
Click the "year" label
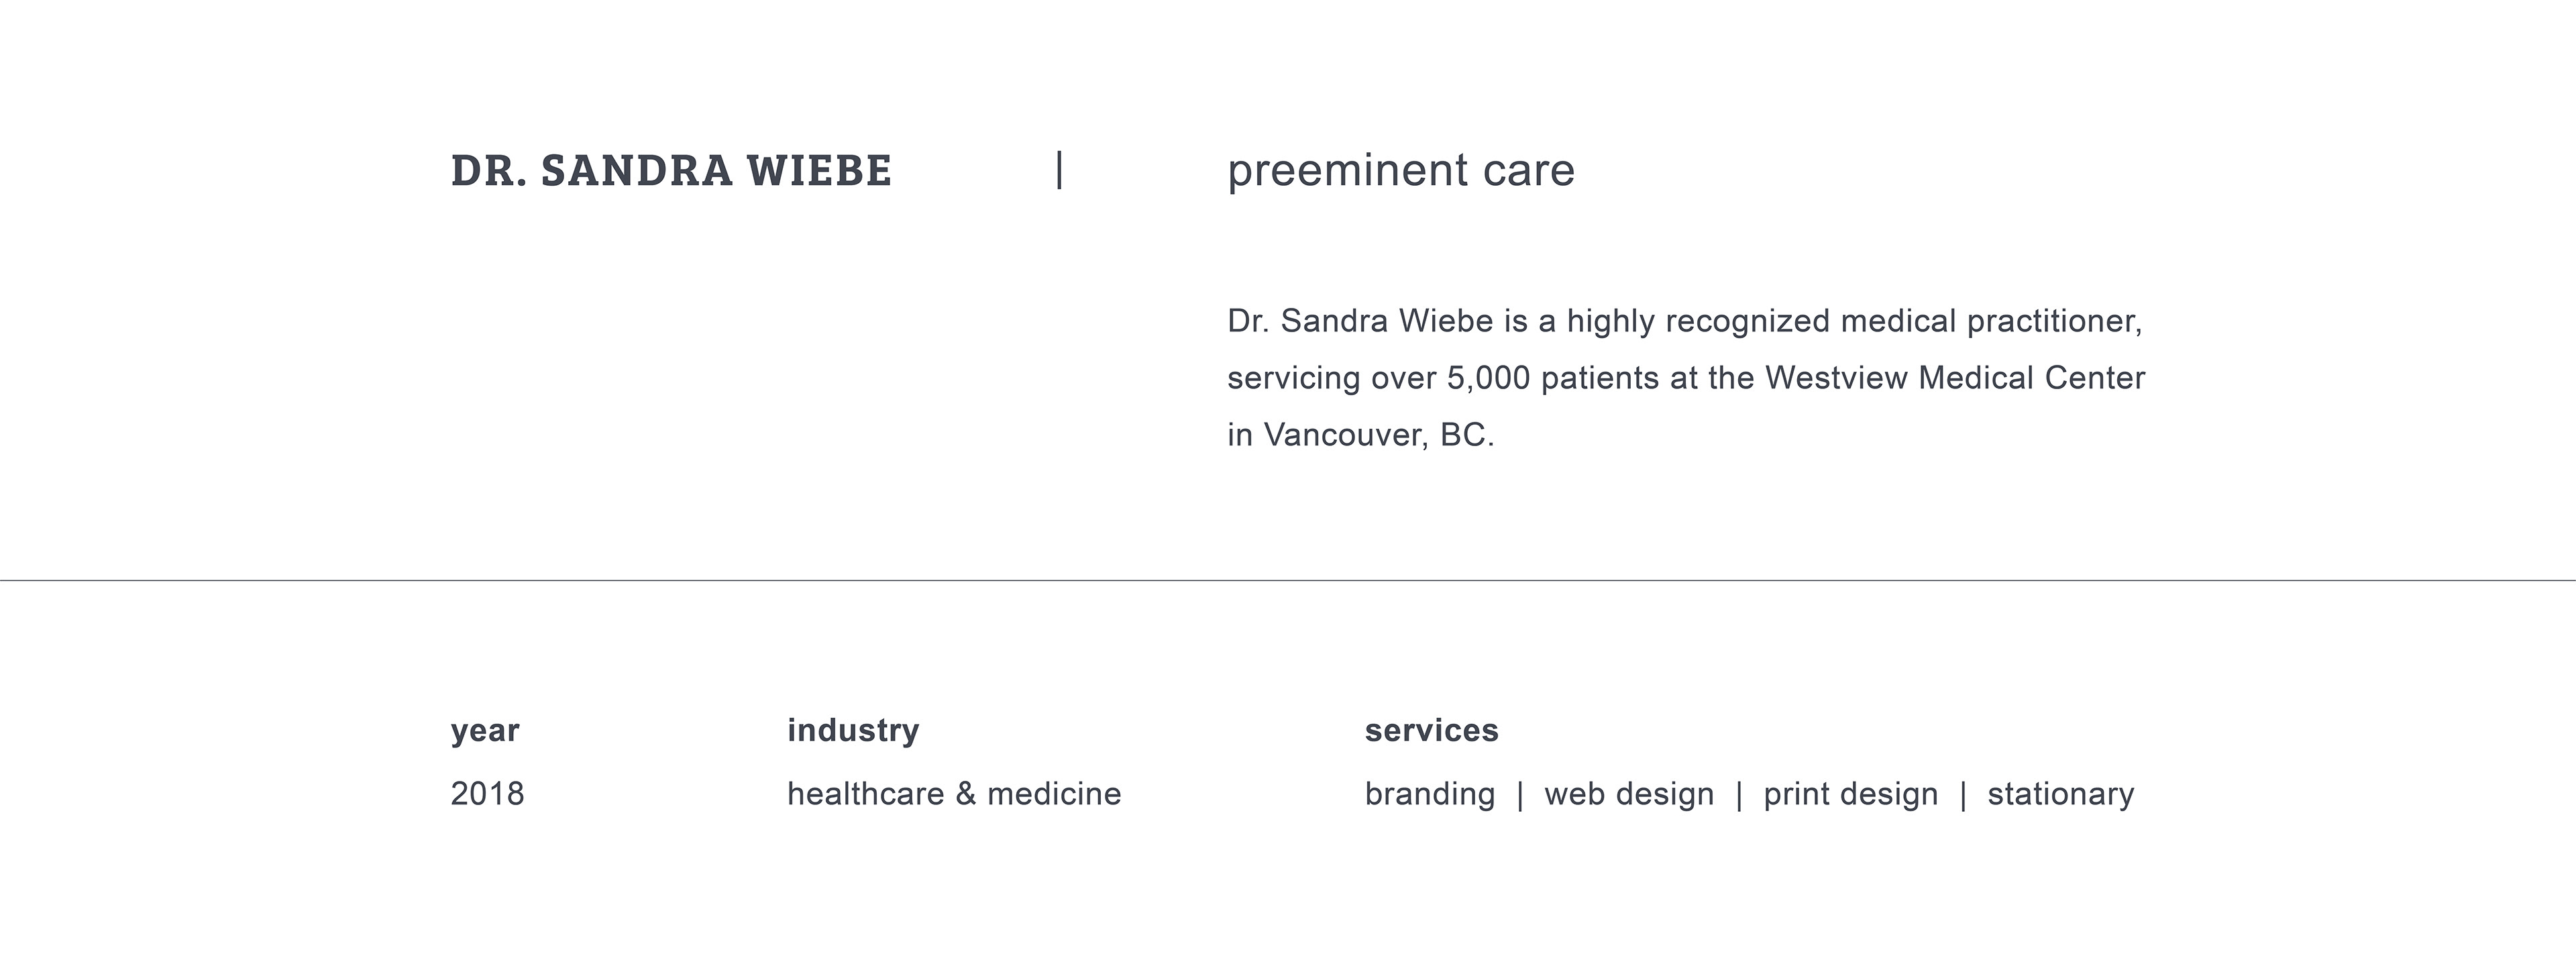click(x=485, y=731)
